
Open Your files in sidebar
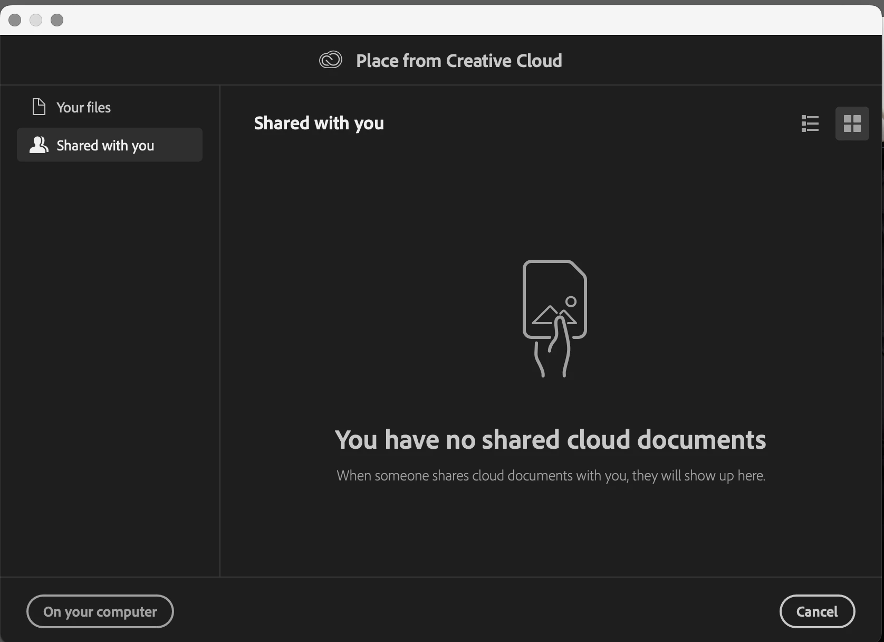point(110,107)
